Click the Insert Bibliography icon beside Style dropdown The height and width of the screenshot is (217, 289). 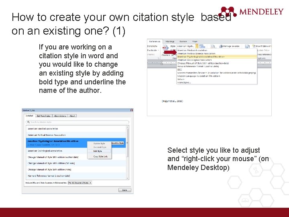tap(202, 46)
